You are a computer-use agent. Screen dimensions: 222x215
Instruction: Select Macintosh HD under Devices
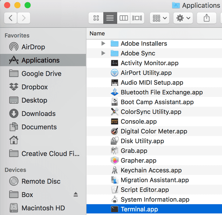click(x=43, y=208)
